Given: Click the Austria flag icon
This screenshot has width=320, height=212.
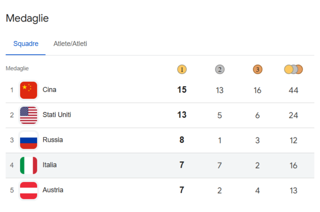Looking at the screenshot, I should tap(28, 190).
